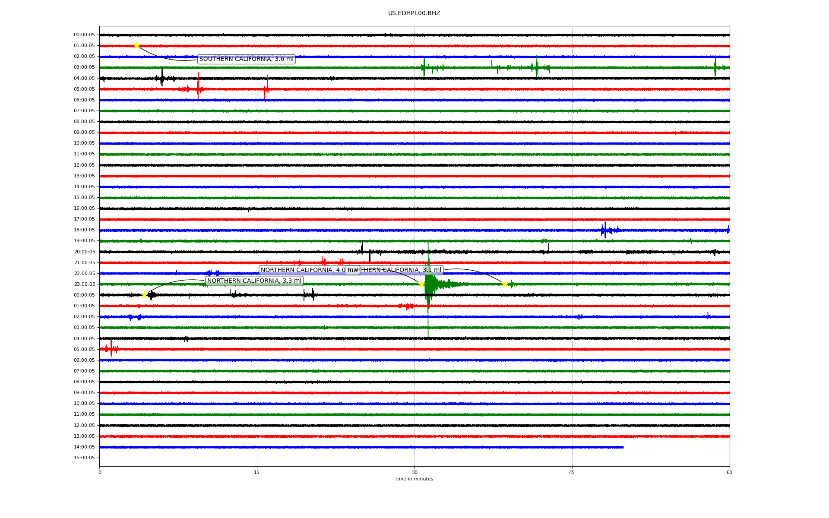The image size is (829, 518).
Task: Click the 30 tick on the x-axis
Action: 414,472
